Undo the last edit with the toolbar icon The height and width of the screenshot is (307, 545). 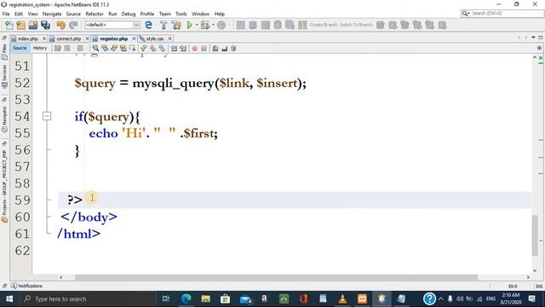[61, 25]
